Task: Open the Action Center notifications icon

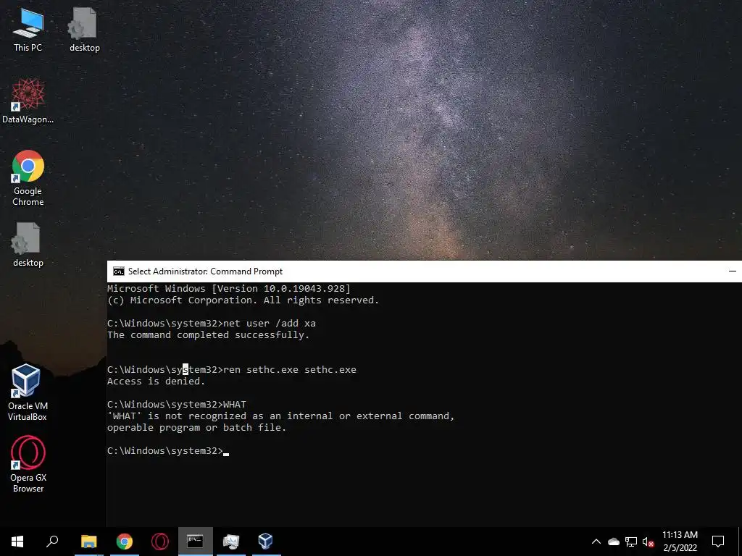Action: tap(718, 542)
